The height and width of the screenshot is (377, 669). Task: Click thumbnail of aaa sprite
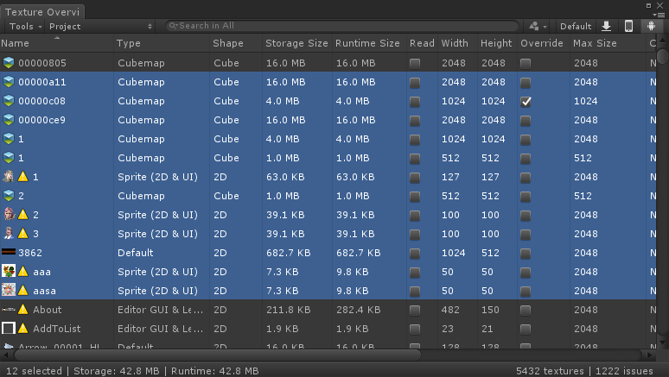(9, 272)
